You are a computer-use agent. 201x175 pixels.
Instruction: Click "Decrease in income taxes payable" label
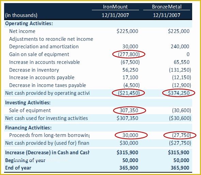(x=48, y=85)
